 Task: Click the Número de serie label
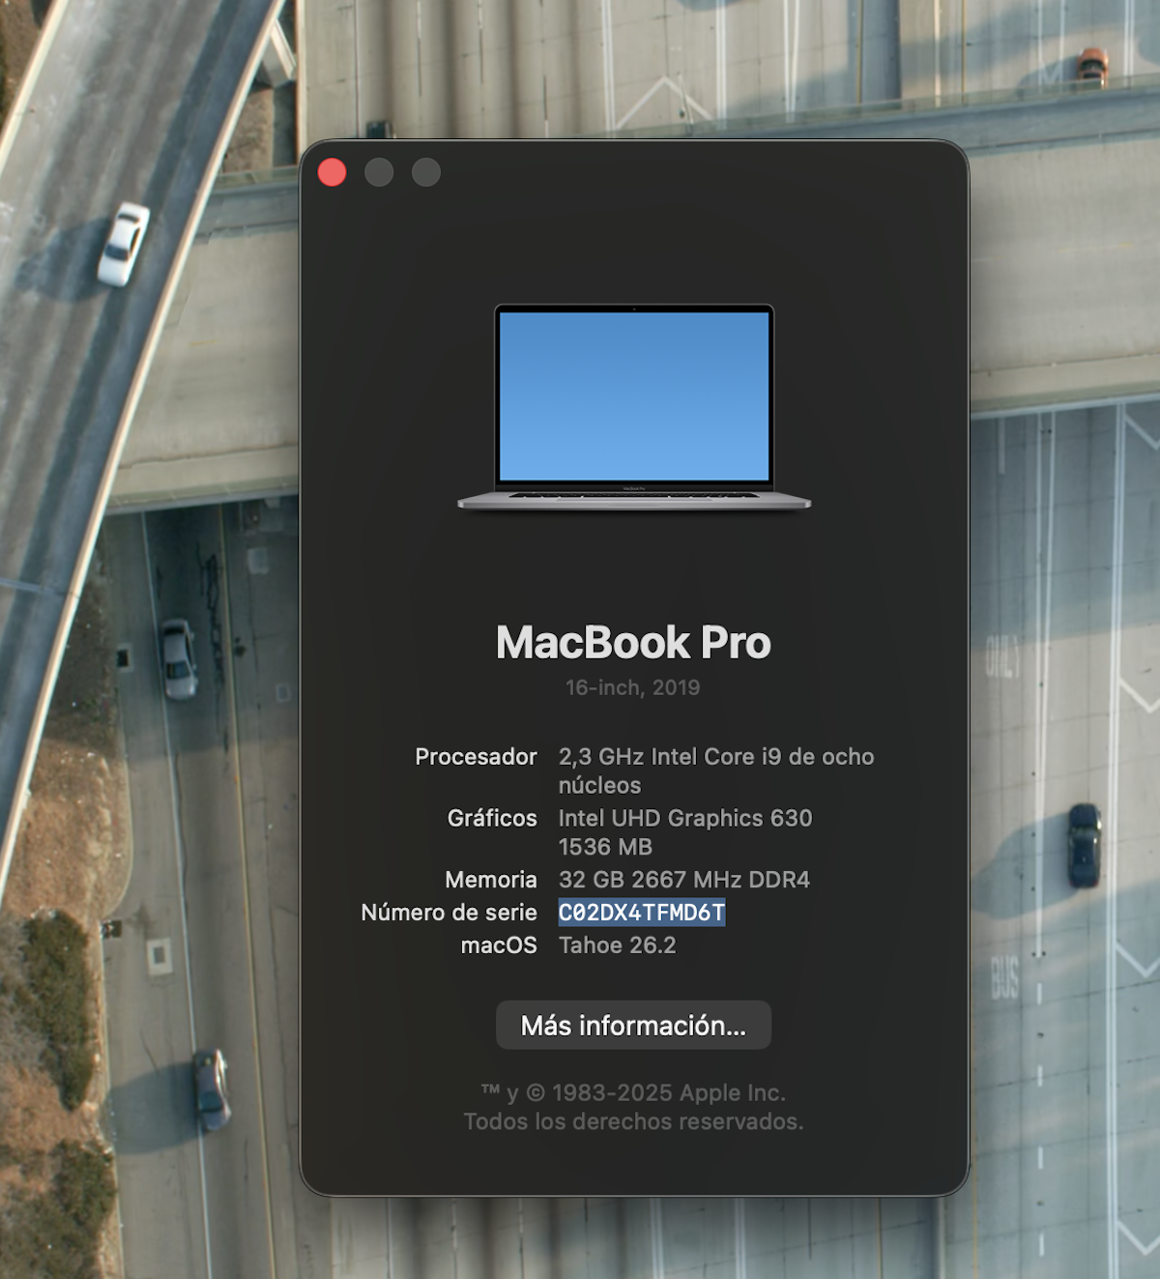click(449, 913)
